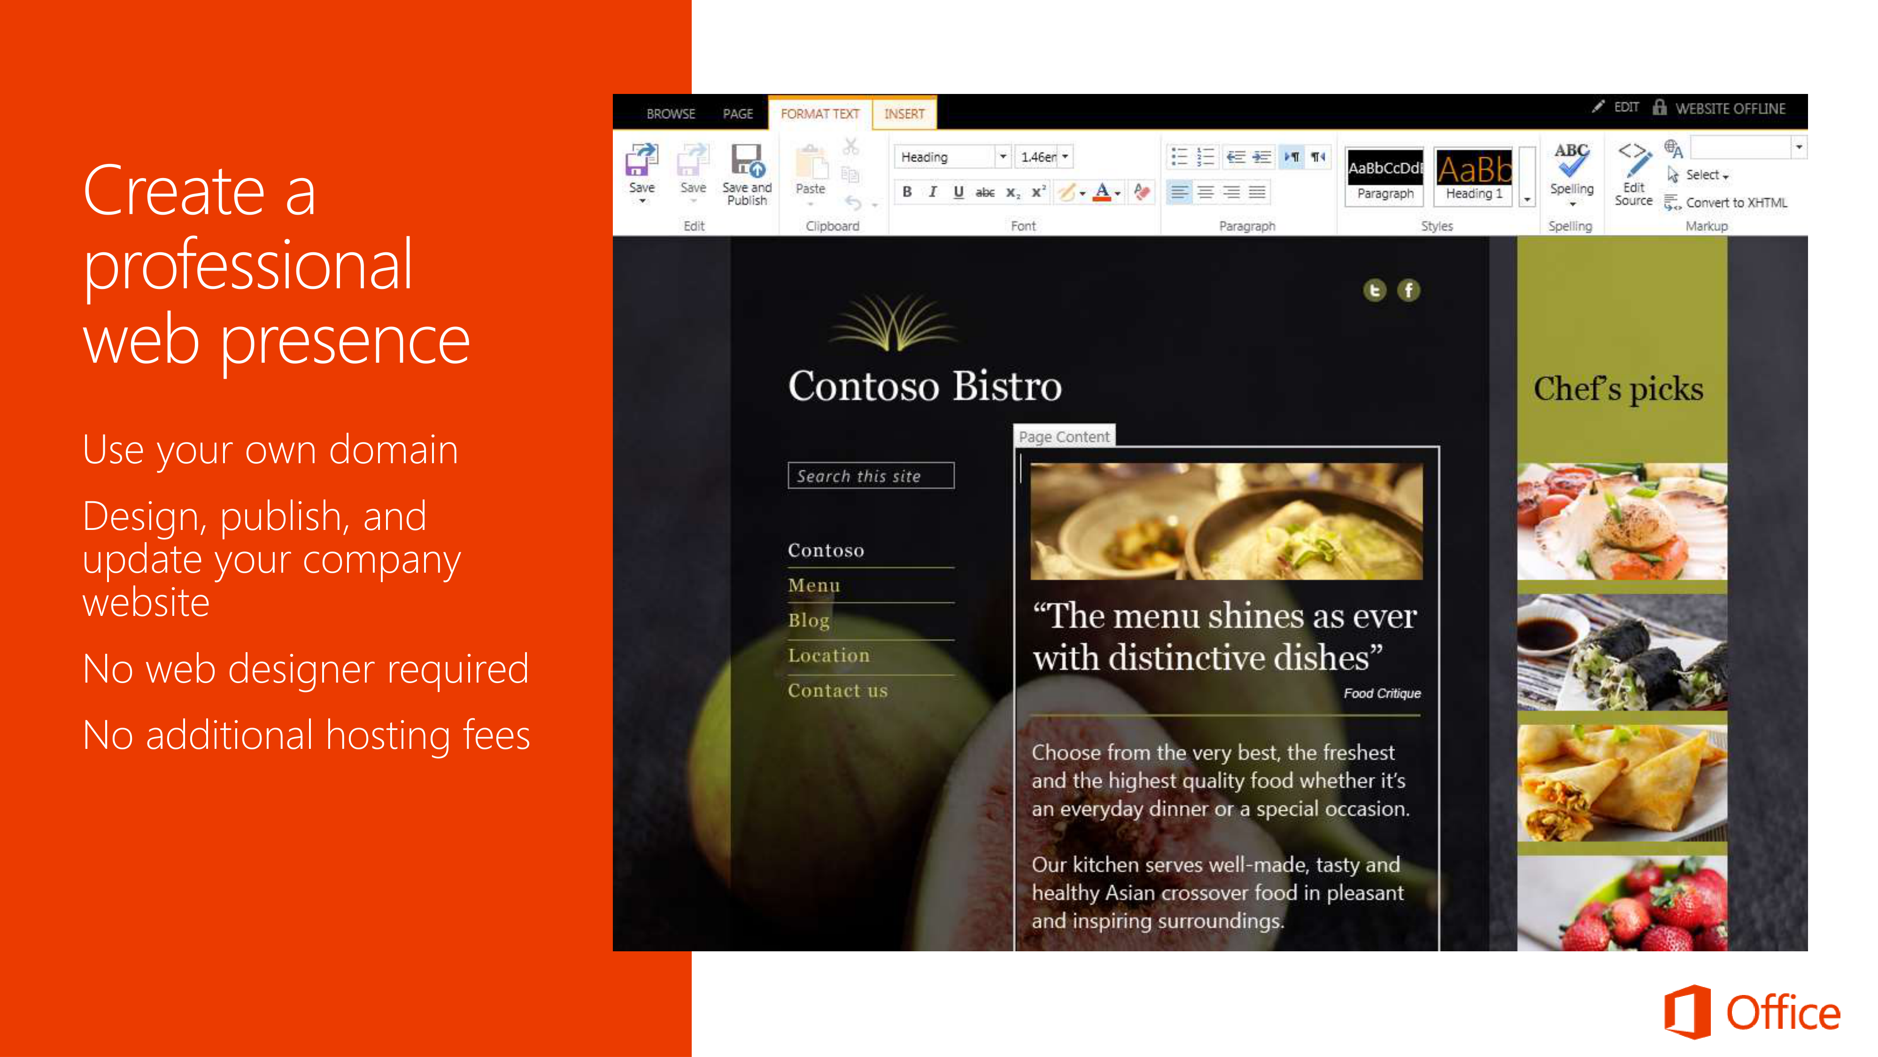This screenshot has height=1057, width=1878.
Task: Open the 1.46em font size dropdown
Action: 1065,157
